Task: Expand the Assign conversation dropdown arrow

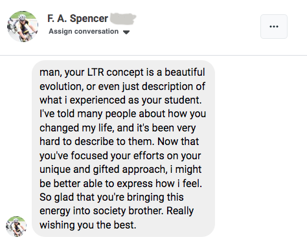Action: tap(126, 32)
